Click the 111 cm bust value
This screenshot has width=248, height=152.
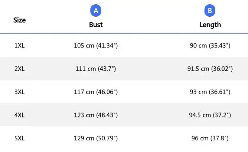click(96, 69)
